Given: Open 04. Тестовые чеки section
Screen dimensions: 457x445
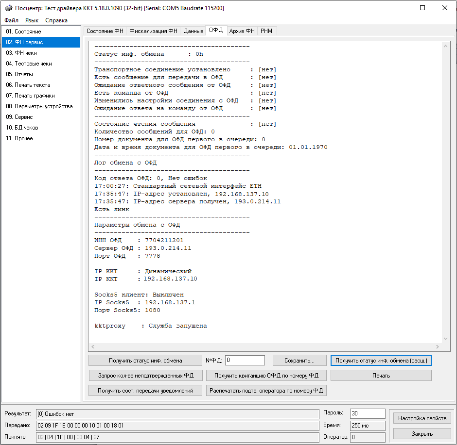Looking at the screenshot, I should tap(29, 64).
